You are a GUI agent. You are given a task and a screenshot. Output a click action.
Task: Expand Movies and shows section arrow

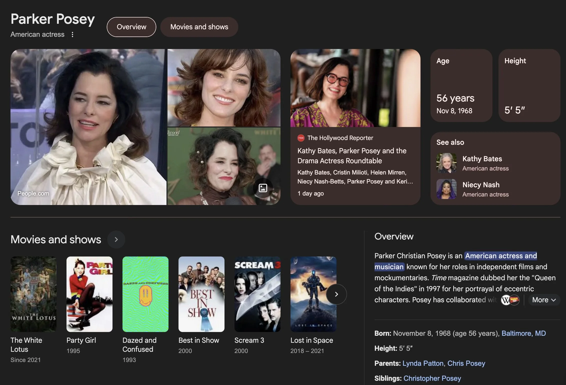[116, 239]
